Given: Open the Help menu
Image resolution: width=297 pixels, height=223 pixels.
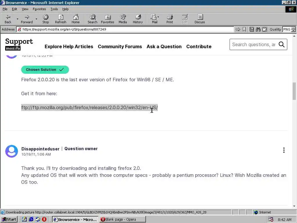Looking at the screenshot, I should 65,9.
